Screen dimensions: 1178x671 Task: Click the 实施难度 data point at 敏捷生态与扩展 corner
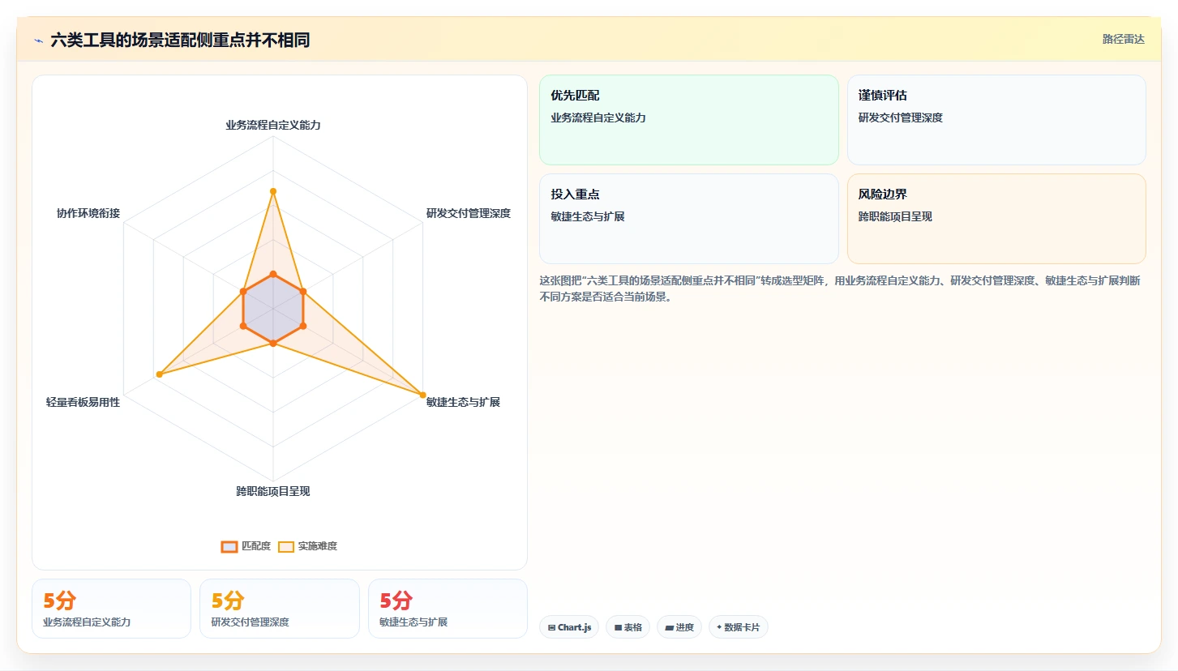(x=422, y=395)
